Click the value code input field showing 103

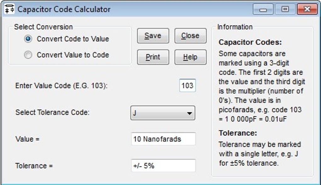[187, 85]
